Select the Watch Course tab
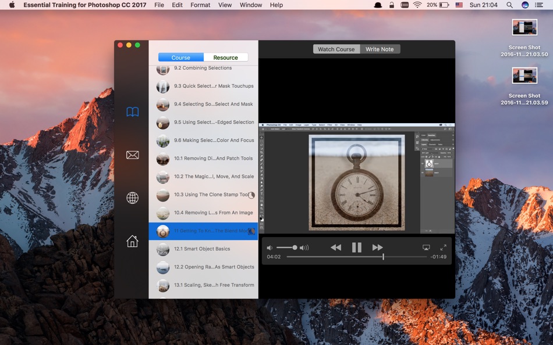This screenshot has height=345, width=553. point(336,49)
